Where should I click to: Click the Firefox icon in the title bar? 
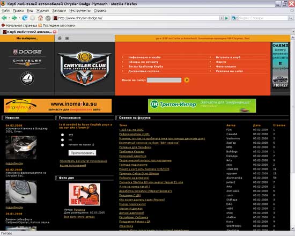[3, 3]
